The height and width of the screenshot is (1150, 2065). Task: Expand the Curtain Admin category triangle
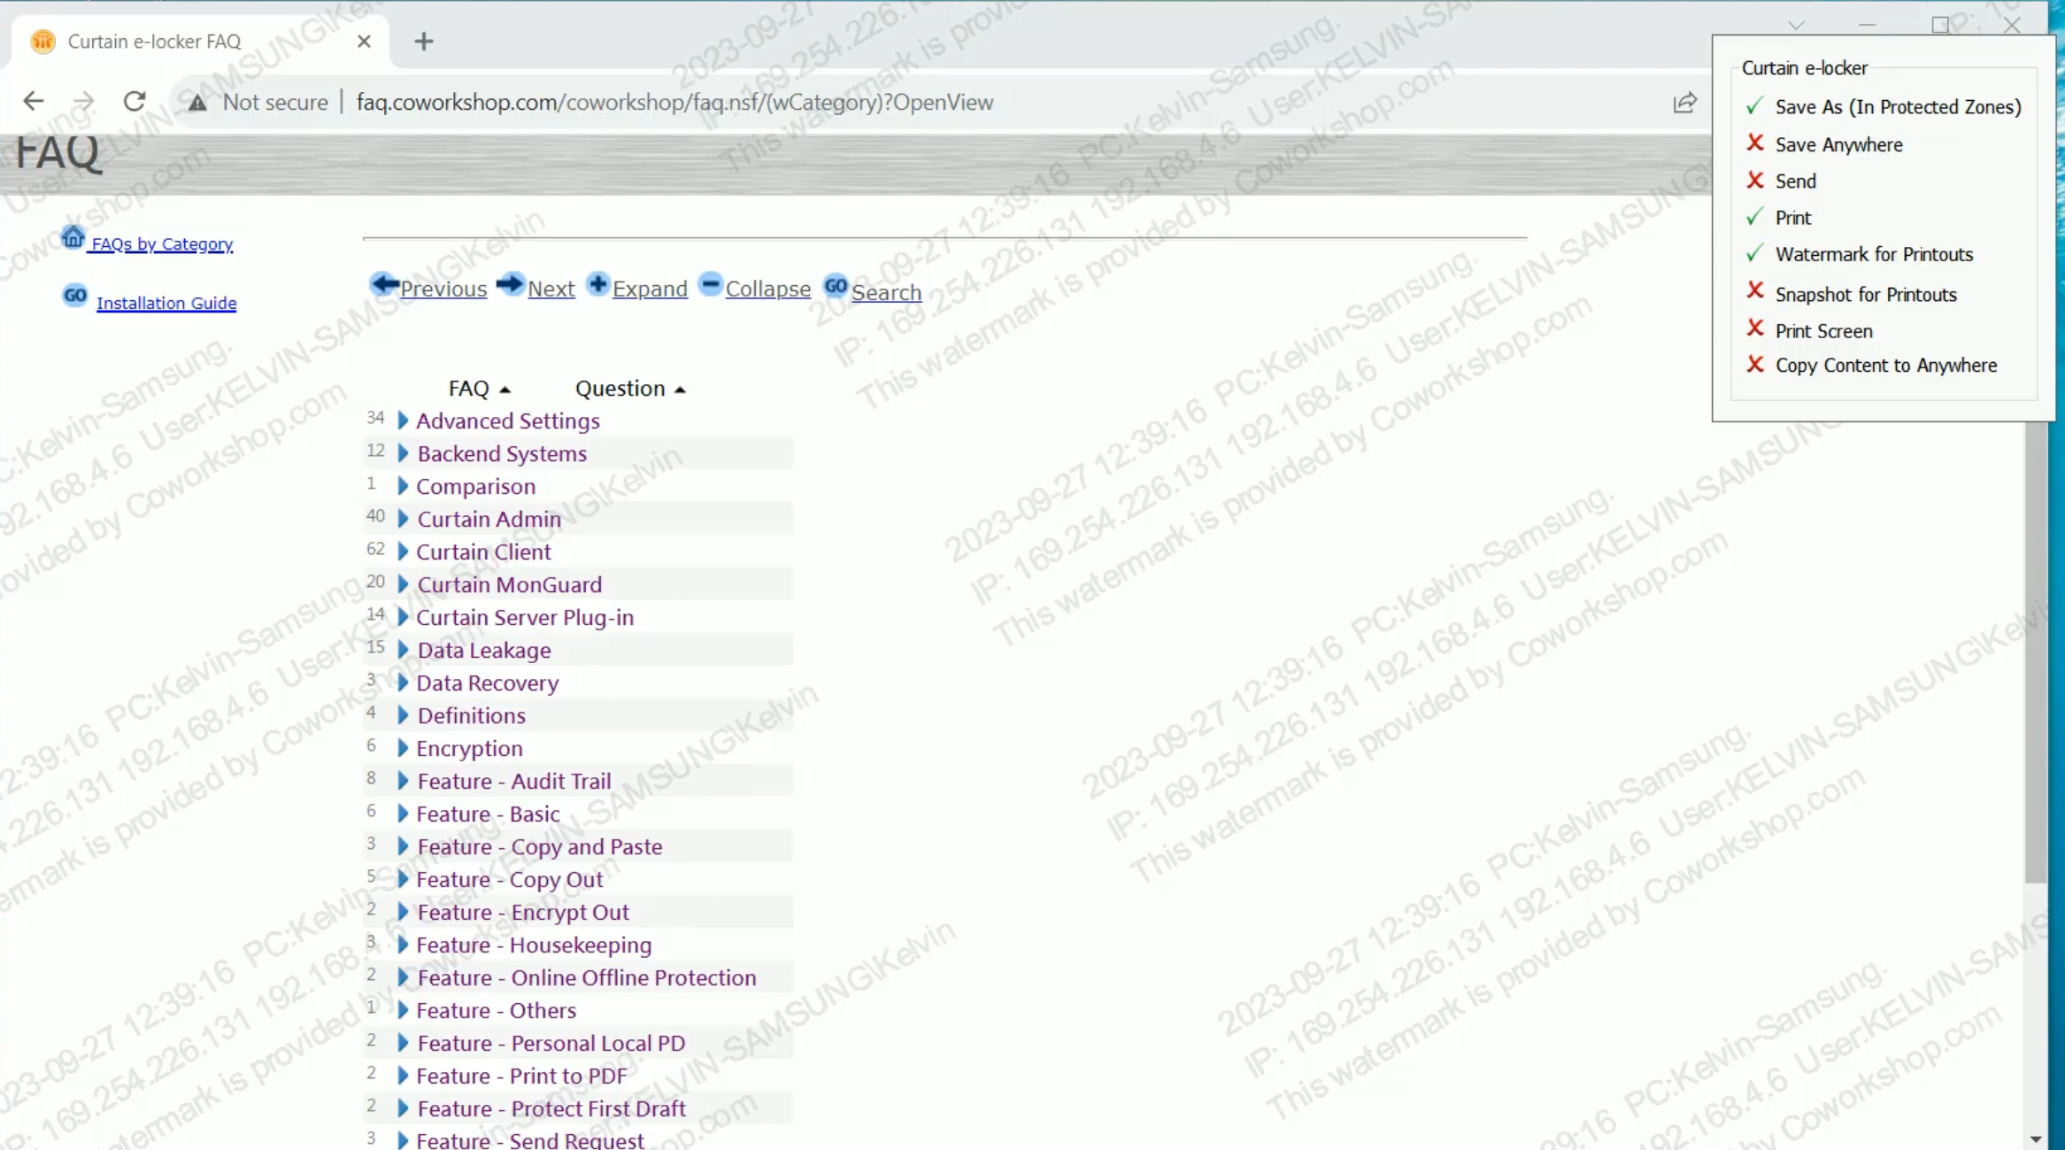tap(403, 519)
